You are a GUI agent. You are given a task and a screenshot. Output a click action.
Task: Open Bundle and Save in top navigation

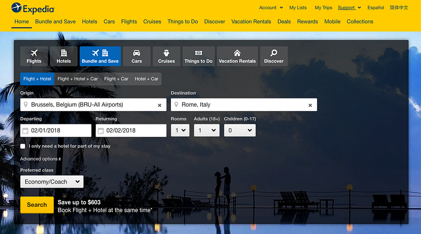55,22
